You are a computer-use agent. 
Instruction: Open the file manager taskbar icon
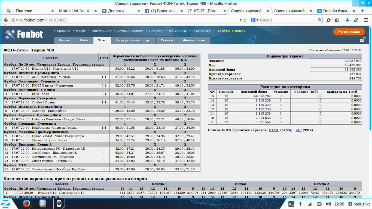pyautogui.click(x=43, y=204)
